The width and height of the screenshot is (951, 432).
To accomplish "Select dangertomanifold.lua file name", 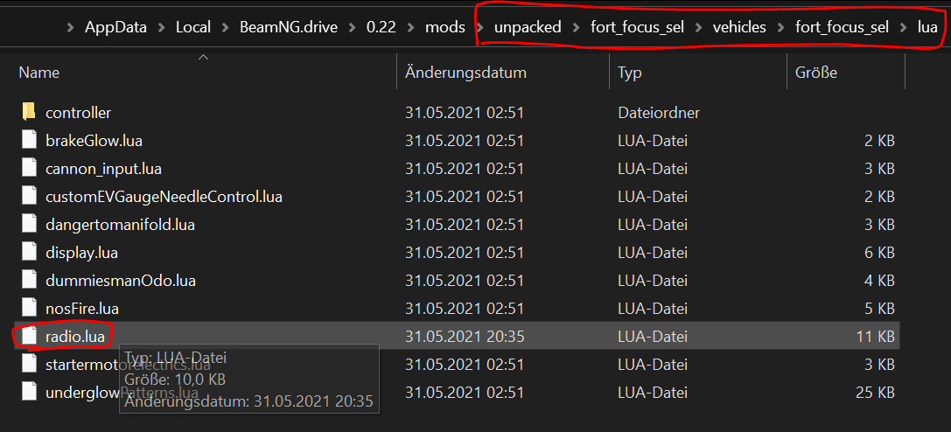I will pos(120,224).
